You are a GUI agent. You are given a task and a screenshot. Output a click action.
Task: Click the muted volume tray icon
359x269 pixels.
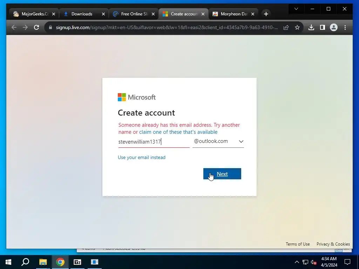313,262
